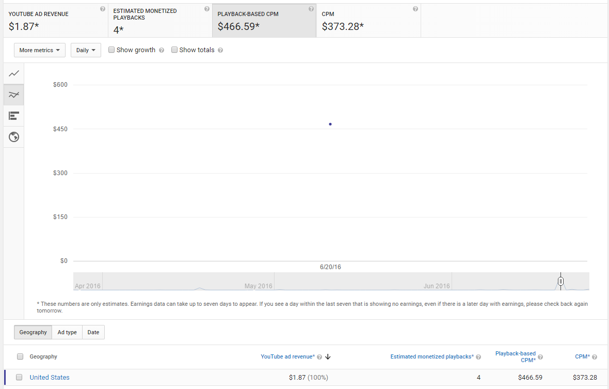Select the CPM metric card
Viewport: 609px width, 389px height.
tap(368, 21)
